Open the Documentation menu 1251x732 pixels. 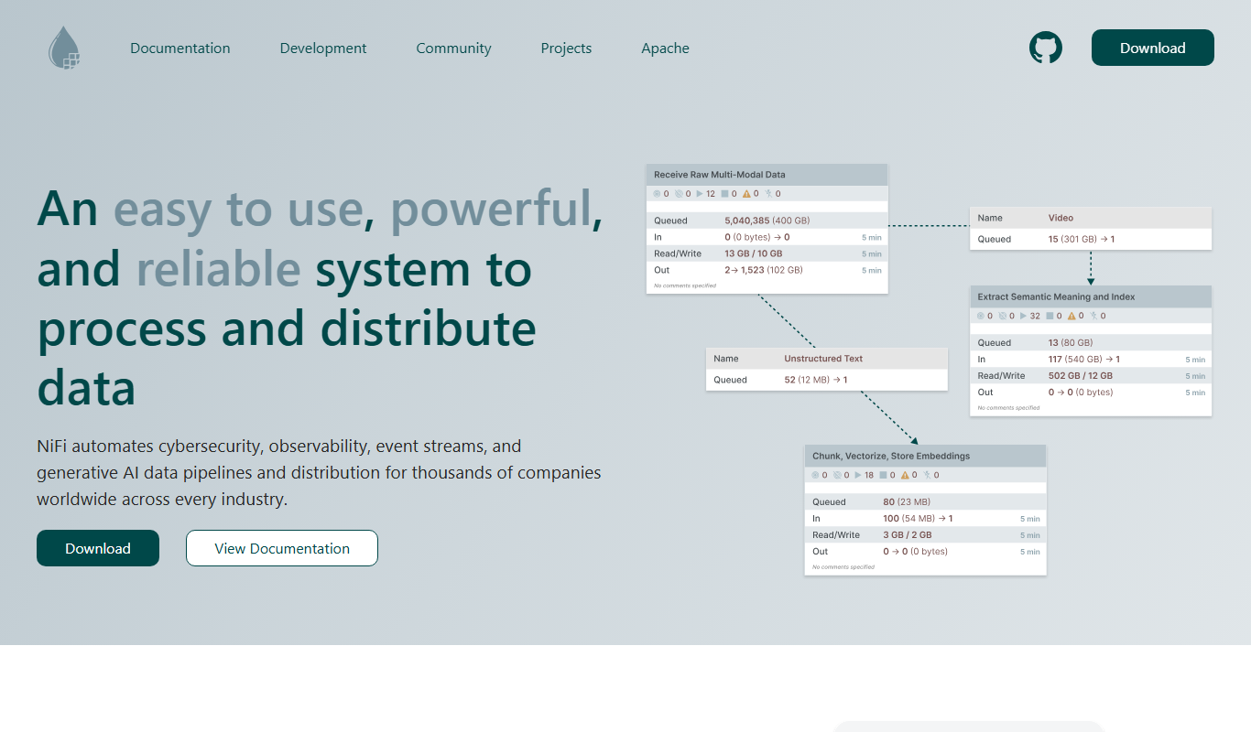(180, 48)
